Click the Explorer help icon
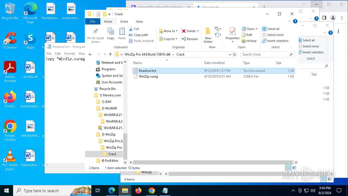The height and width of the screenshot is (196, 348). [295, 21]
